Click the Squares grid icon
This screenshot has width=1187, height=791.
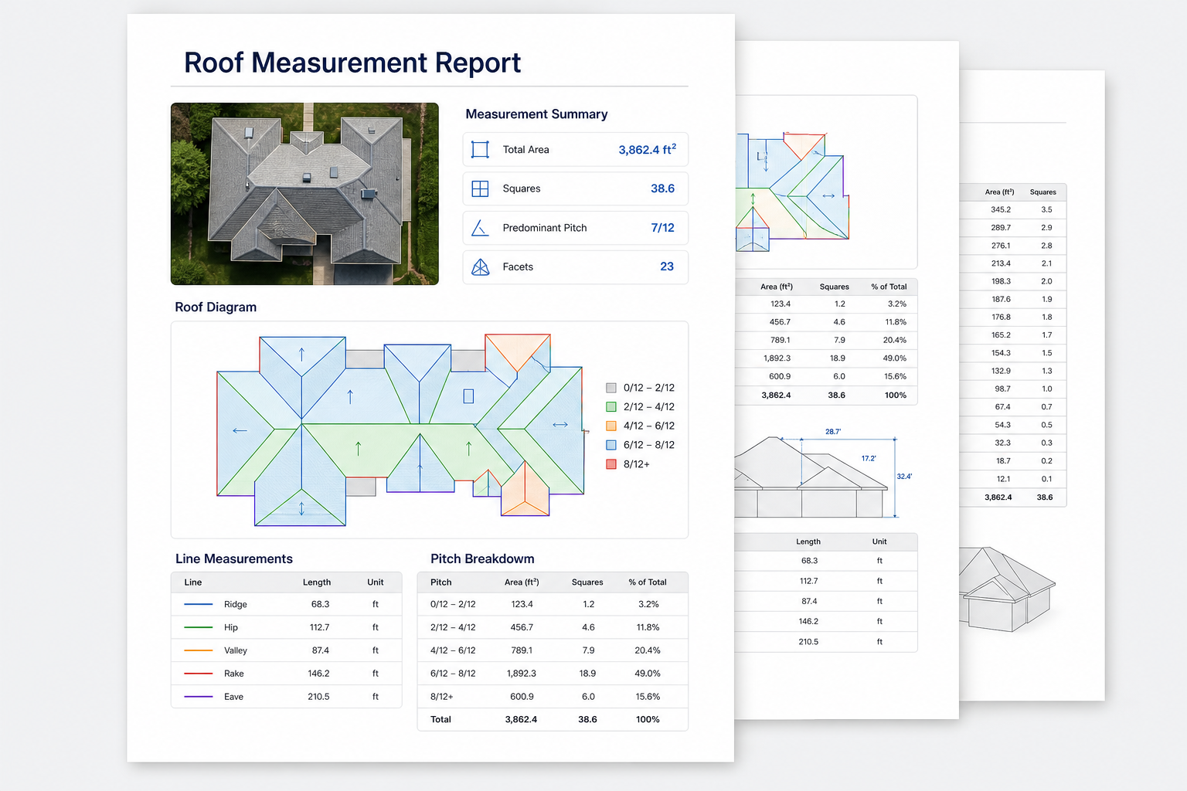(480, 188)
